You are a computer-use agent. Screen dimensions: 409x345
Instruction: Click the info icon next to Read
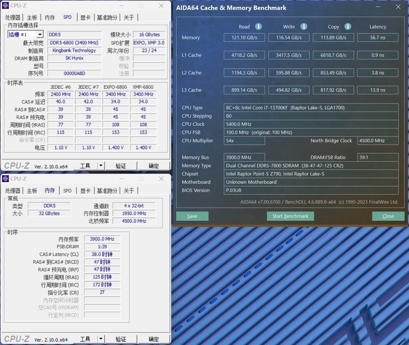[x=259, y=27]
